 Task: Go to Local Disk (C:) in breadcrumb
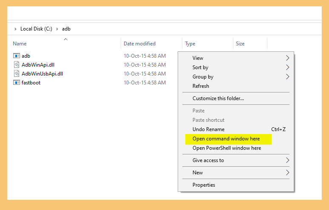(x=36, y=29)
